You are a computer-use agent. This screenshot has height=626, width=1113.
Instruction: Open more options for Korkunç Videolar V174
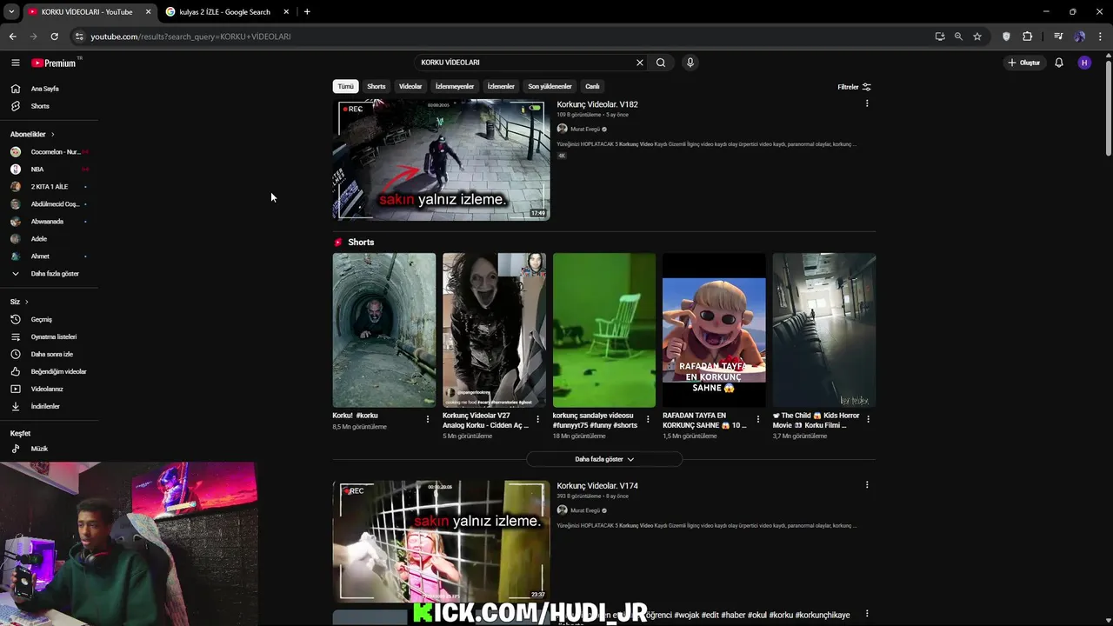click(867, 485)
